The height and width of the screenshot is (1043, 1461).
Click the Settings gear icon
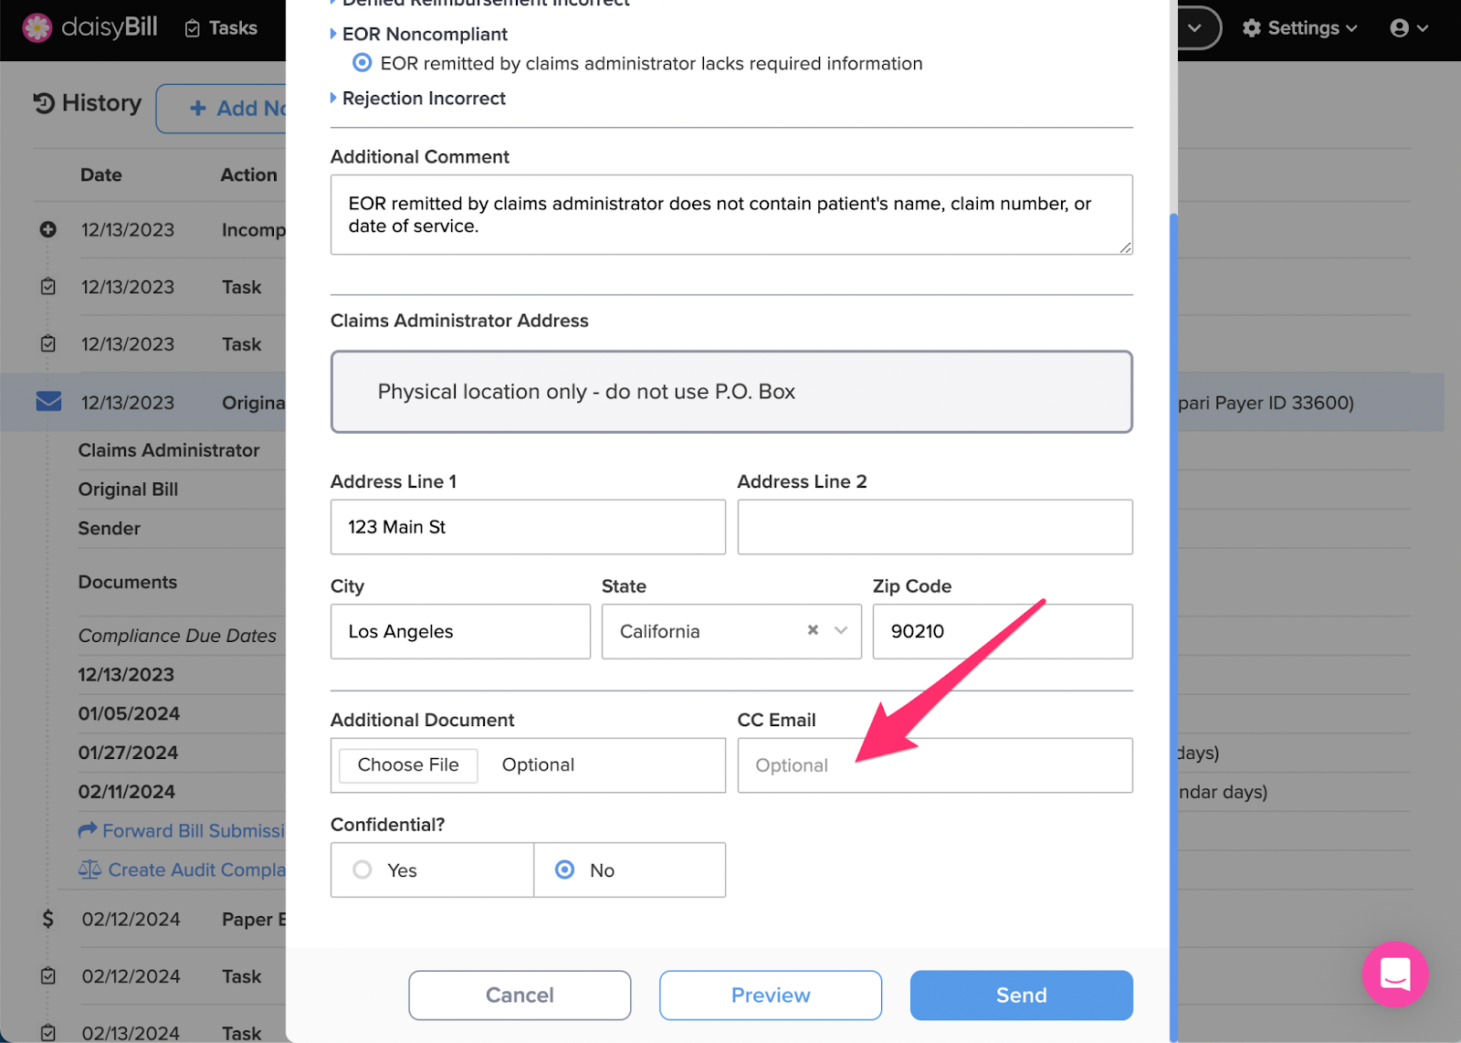coord(1252,28)
